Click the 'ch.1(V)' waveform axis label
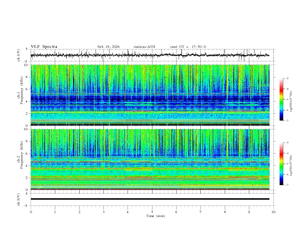The image size is (308, 238). [19, 55]
